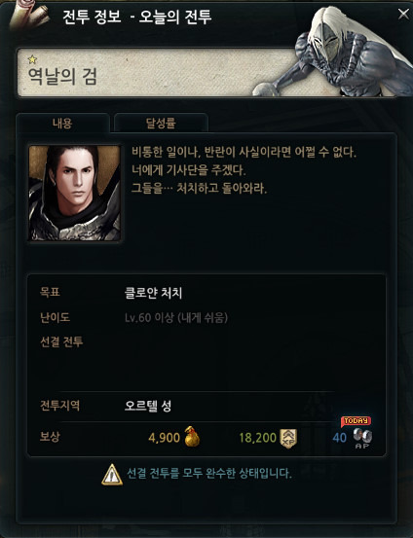Click the TODAY bonus badge
Image resolution: width=413 pixels, height=538 pixels.
pyautogui.click(x=356, y=421)
